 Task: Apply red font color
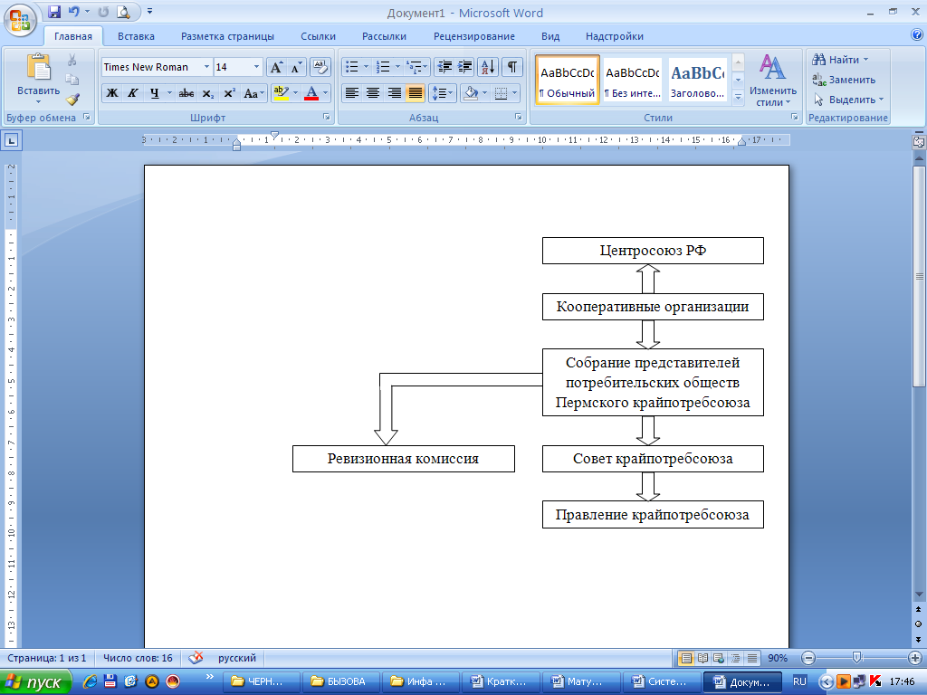(x=311, y=93)
